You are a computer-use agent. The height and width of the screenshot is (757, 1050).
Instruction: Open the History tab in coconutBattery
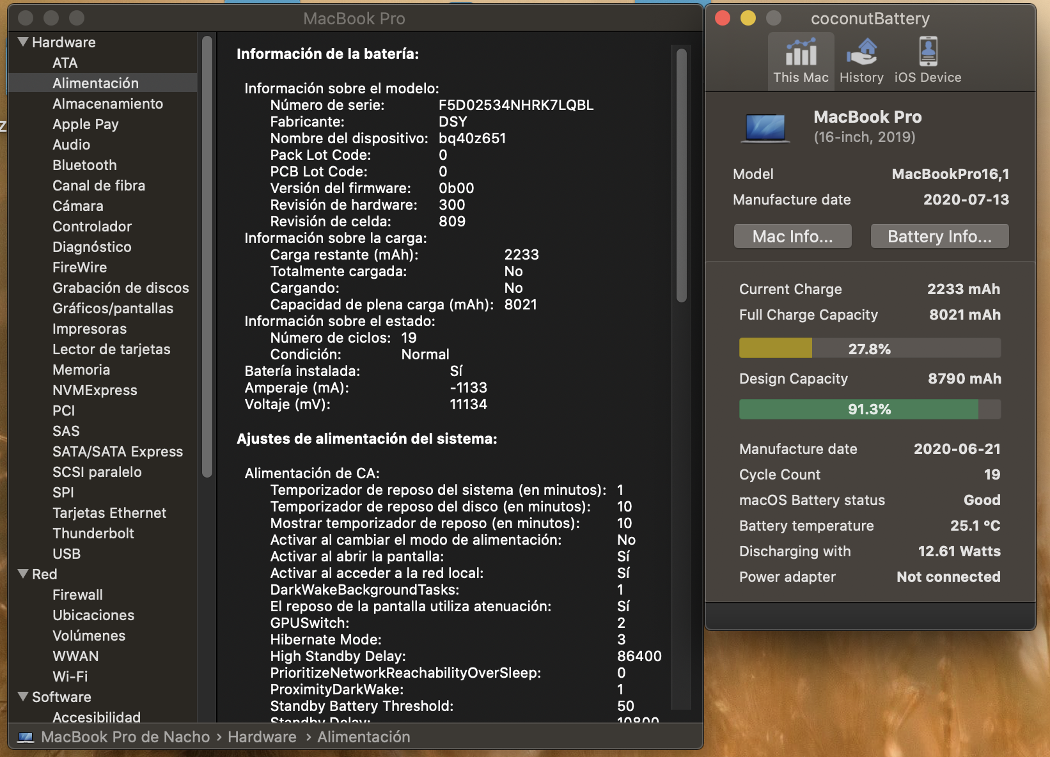pos(861,61)
